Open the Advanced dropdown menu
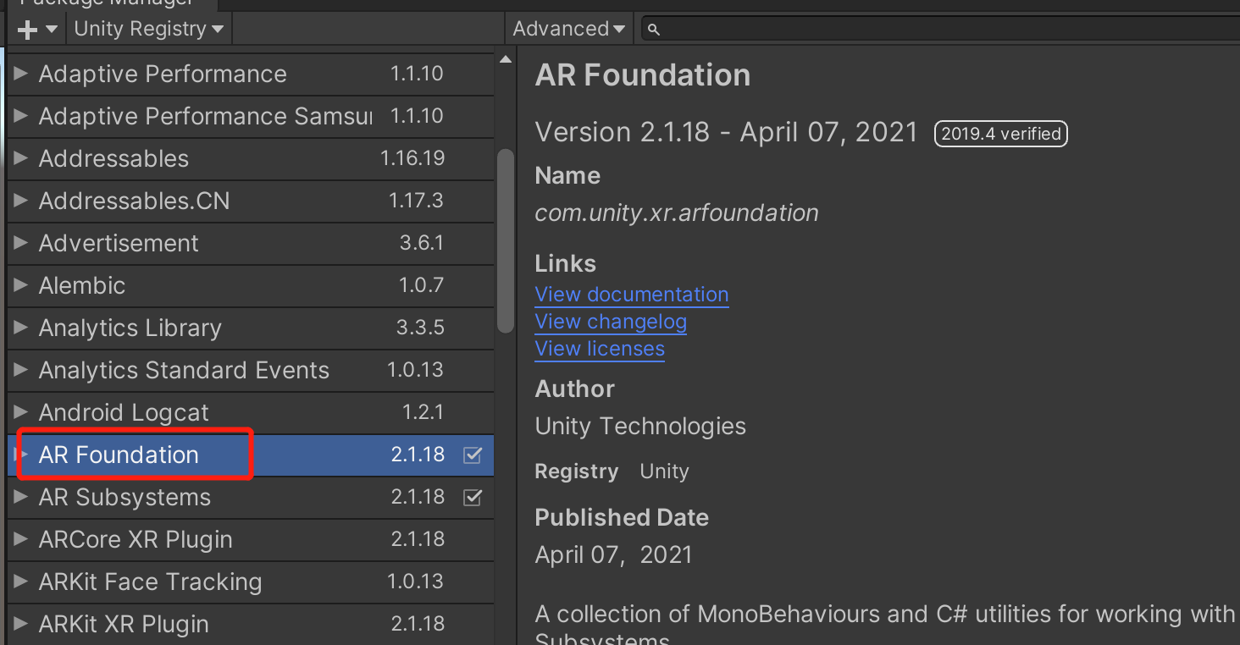Image resolution: width=1240 pixels, height=645 pixels. (x=568, y=29)
